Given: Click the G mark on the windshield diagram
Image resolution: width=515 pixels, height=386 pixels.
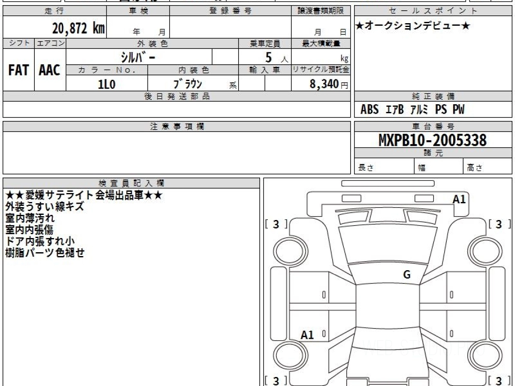Looking at the screenshot, I should pyautogui.click(x=407, y=275).
